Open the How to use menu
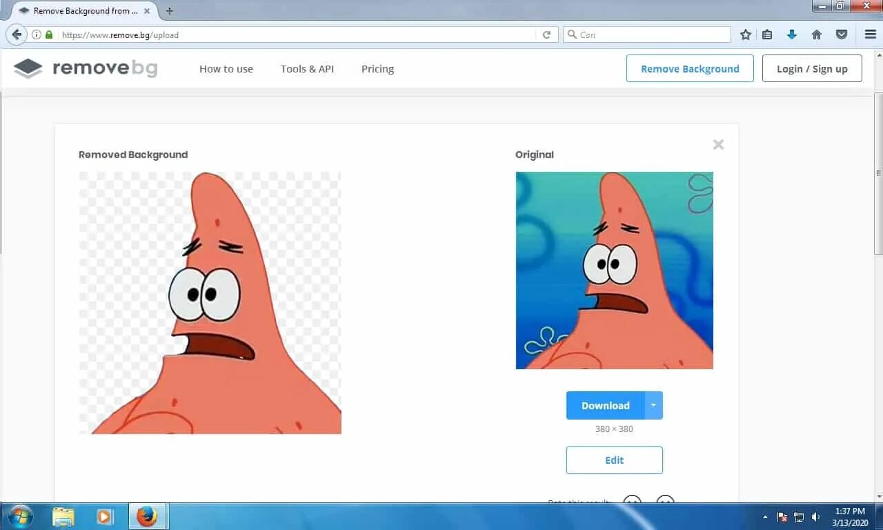This screenshot has height=530, width=883. (x=226, y=69)
